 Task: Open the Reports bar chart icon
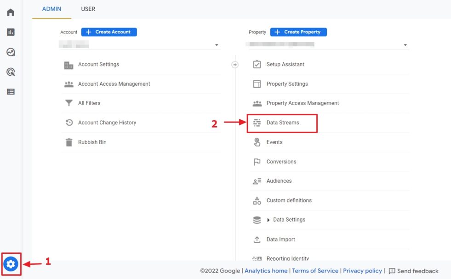[x=11, y=32]
